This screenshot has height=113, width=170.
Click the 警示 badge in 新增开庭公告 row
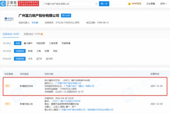click(7, 104)
